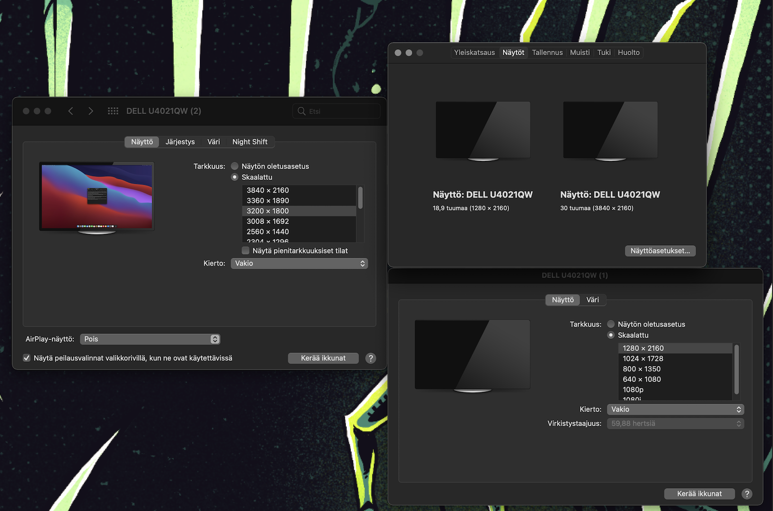Choose resolution 1024 × 1728
Image resolution: width=773 pixels, height=511 pixels.
676,358
